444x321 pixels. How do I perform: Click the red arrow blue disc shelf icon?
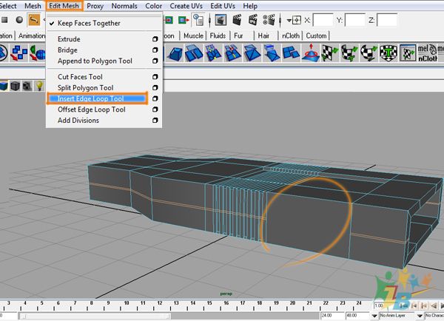(311, 53)
